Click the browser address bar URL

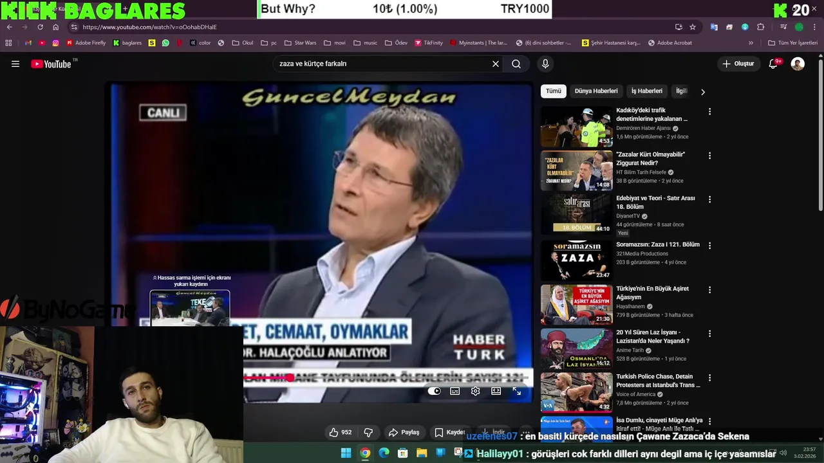coord(149,27)
